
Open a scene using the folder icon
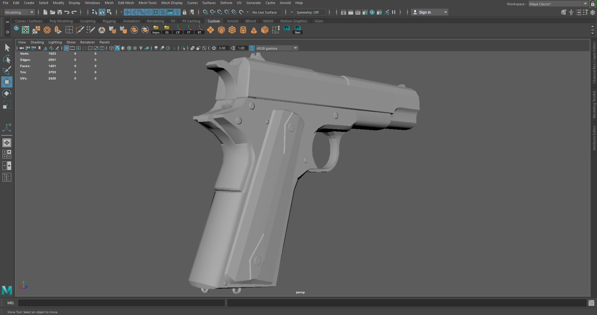pyautogui.click(x=52, y=12)
